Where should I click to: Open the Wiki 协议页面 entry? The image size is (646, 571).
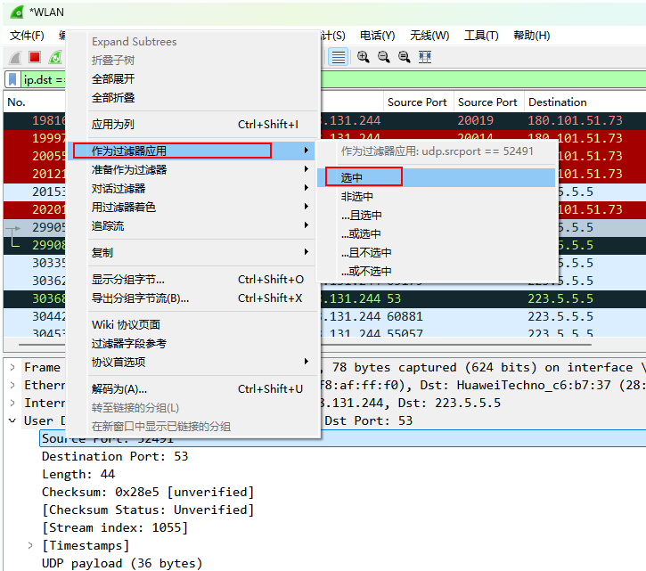[x=193, y=324]
